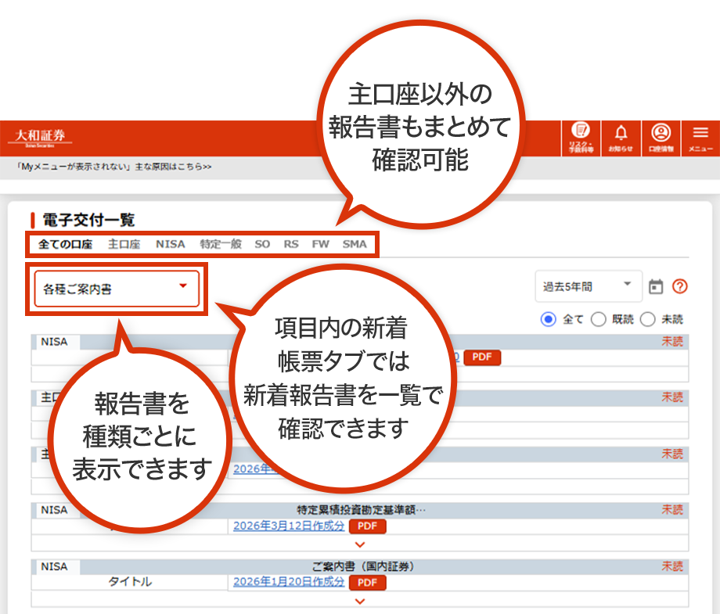The height and width of the screenshot is (614, 720).
Task: Select the 全て radio button
Action: coord(549,319)
